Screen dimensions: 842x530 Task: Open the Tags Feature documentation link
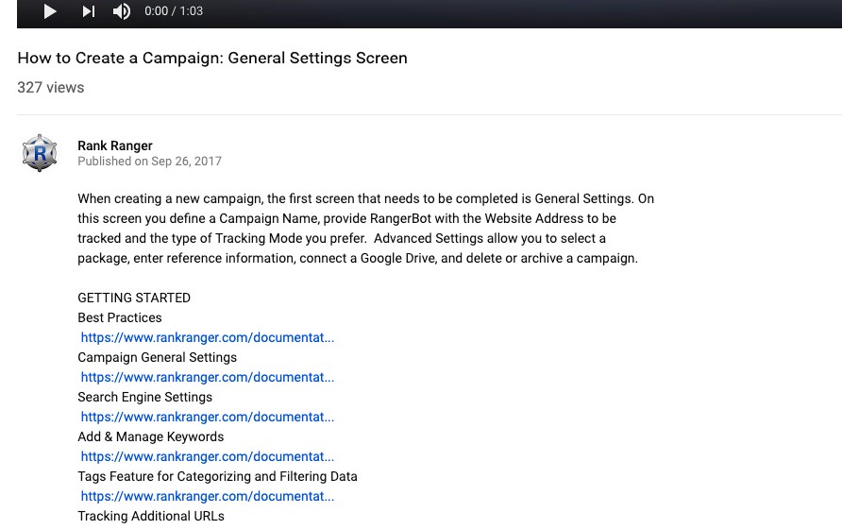pyautogui.click(x=207, y=496)
